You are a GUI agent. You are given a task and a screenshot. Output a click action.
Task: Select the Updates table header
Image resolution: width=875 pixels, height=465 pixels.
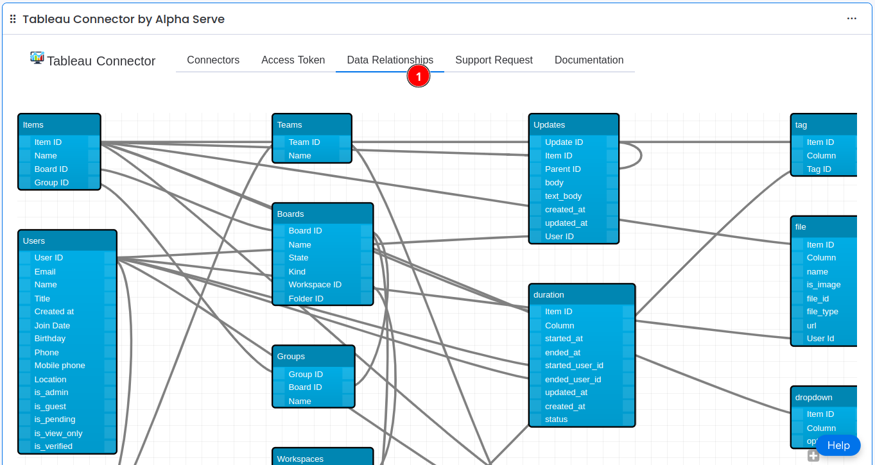coord(573,125)
